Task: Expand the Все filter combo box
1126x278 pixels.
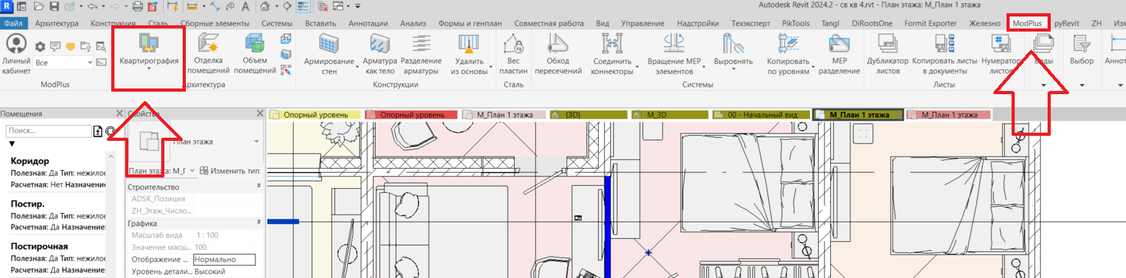Action: pyautogui.click(x=90, y=63)
